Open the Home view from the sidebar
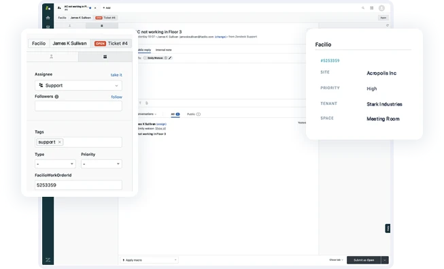 48,18
